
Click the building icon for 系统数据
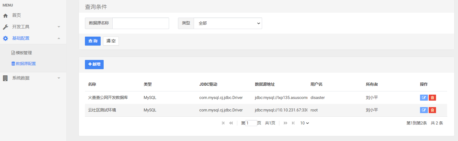[x=5, y=78]
